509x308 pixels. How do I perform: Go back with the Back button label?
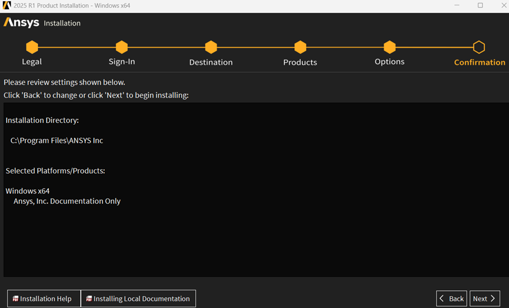(456, 299)
